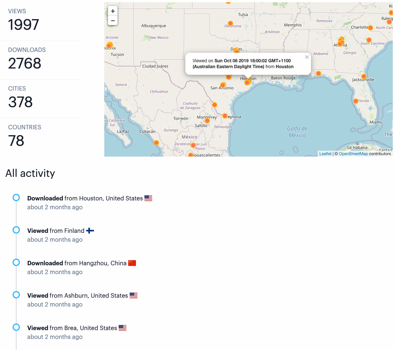Click the map marker at Jacksonville
Screen dimensions: 395x350
(364, 76)
